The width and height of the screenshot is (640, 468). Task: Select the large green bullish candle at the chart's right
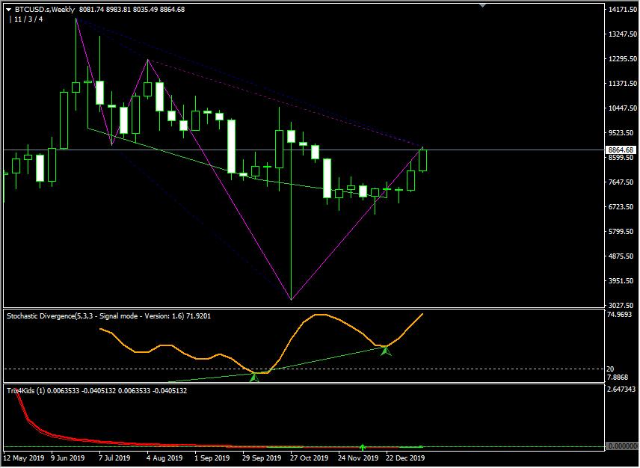click(x=422, y=161)
